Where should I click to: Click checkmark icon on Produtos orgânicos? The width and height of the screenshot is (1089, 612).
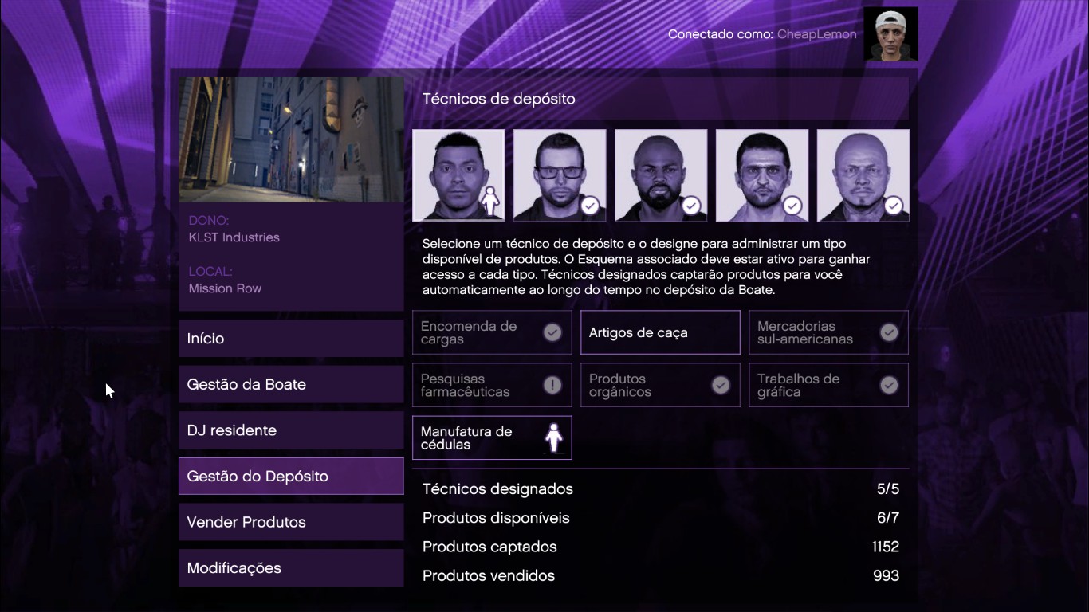(x=721, y=385)
